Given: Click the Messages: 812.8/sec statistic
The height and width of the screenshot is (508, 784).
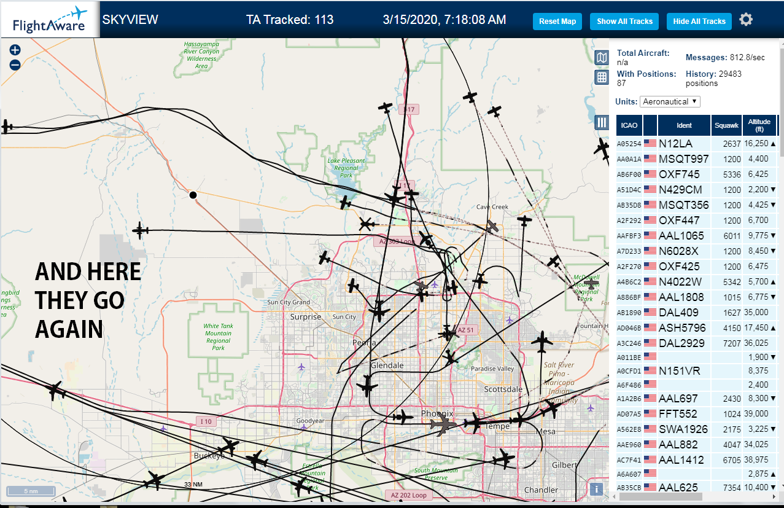Looking at the screenshot, I should point(725,58).
